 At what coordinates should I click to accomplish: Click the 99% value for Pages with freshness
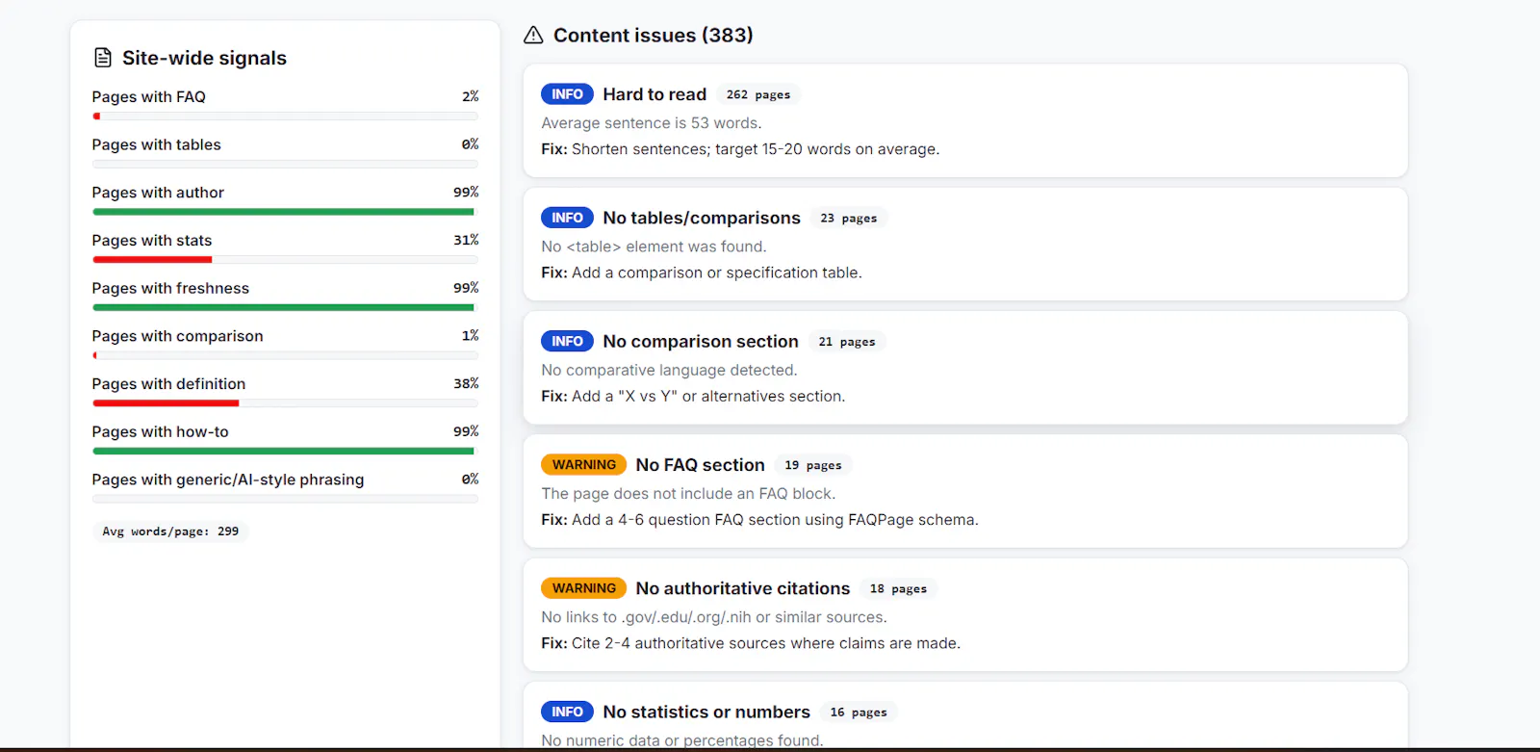coord(466,288)
